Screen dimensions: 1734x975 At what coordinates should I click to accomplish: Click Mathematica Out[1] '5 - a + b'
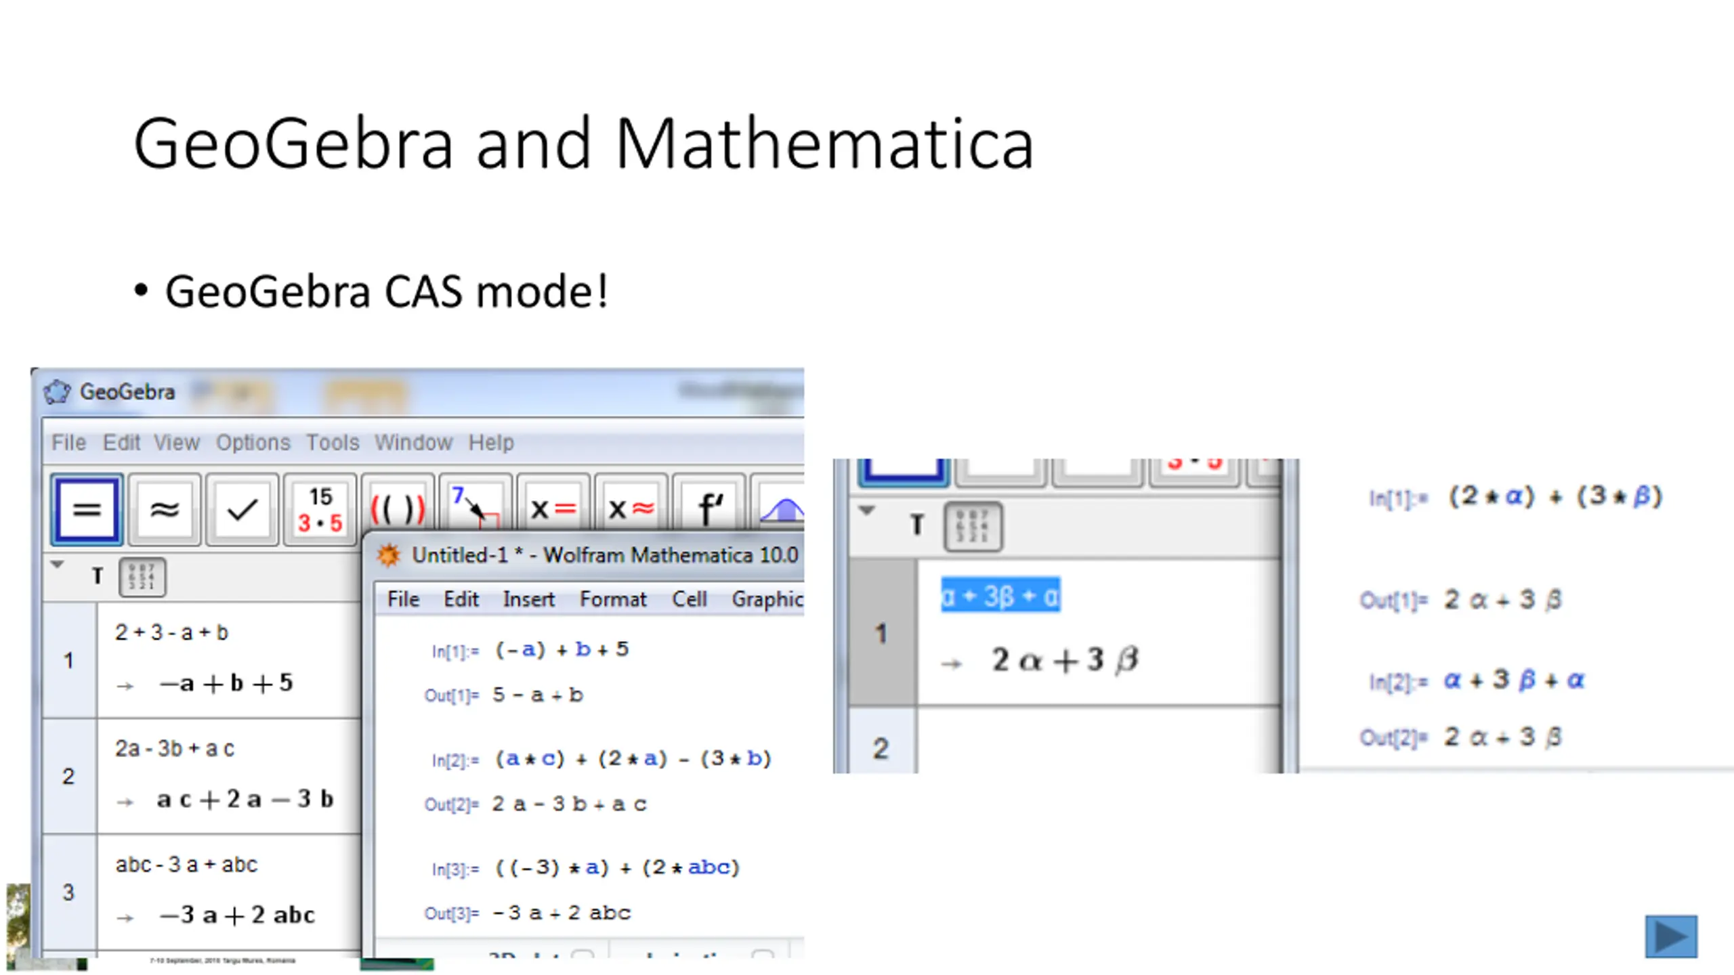(537, 695)
